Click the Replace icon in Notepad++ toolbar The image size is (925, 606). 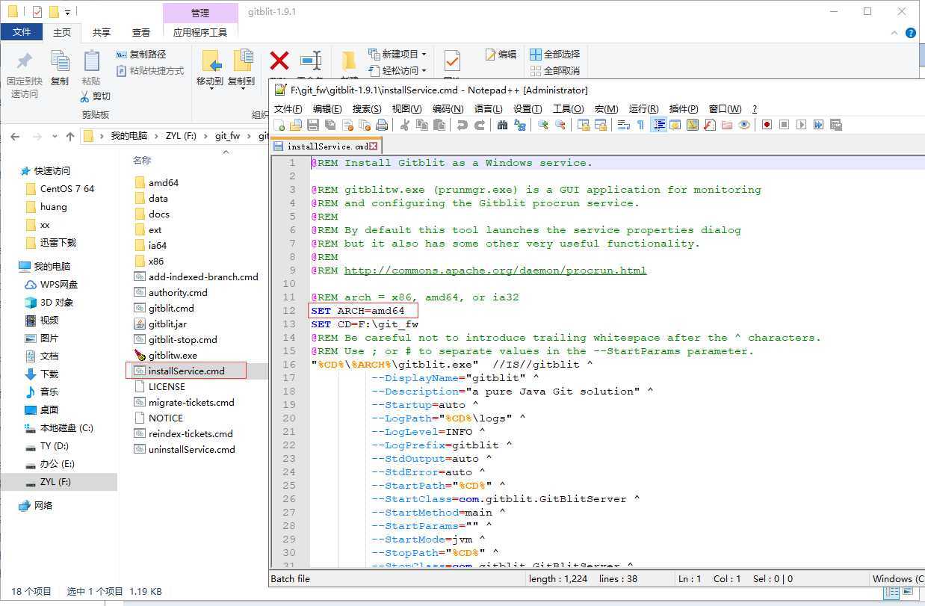[x=520, y=125]
